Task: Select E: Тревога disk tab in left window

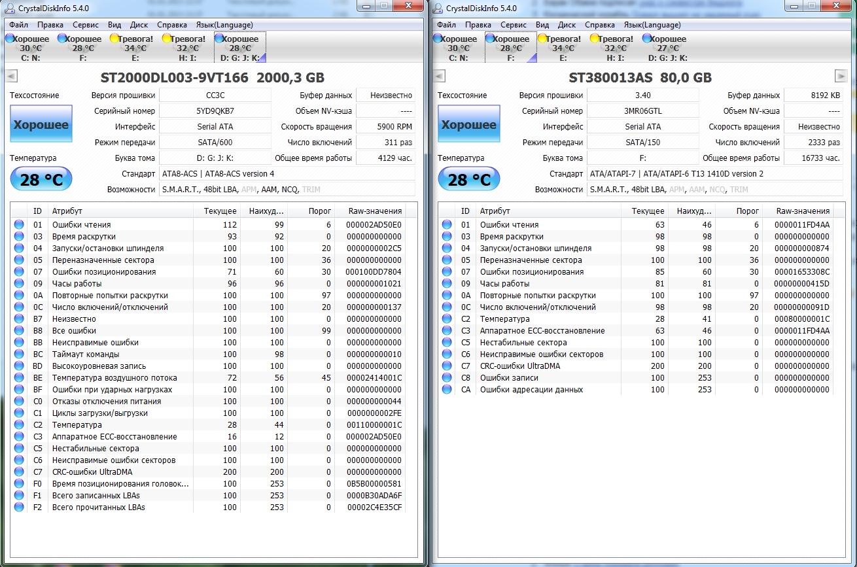Action: coord(135,48)
